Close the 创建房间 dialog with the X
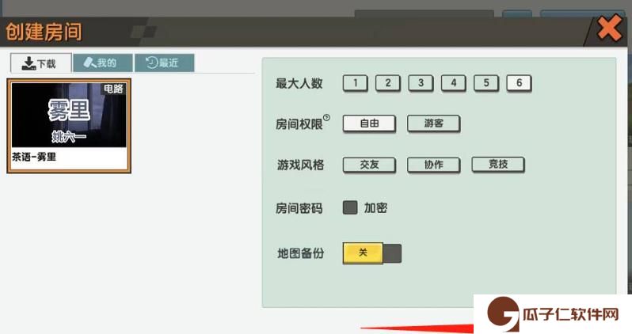632x334 pixels. click(x=609, y=28)
